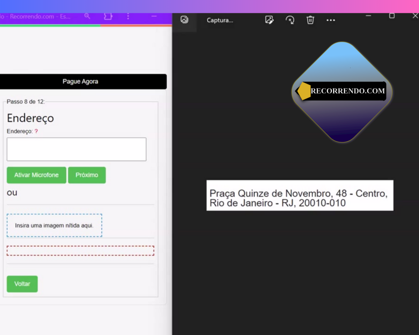
Task: Click the magnifier search icon in the browser
Action: 87,16
